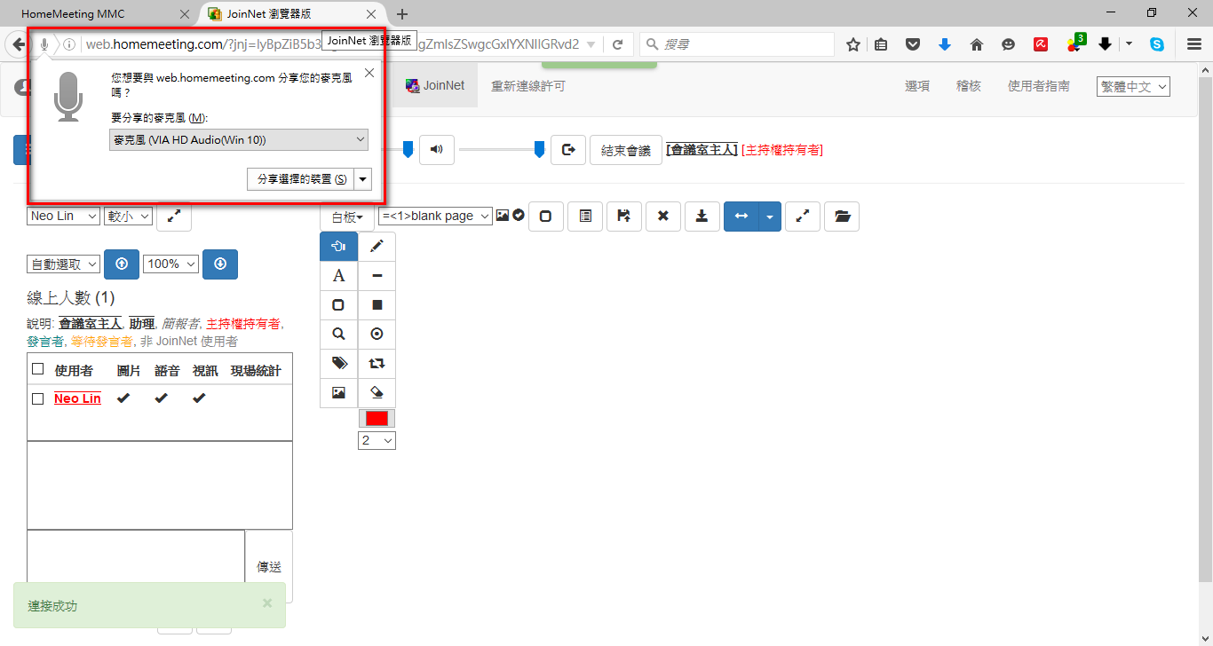Open the Neo Lin user dropdown
This screenshot has width=1213, height=646.
[x=64, y=216]
